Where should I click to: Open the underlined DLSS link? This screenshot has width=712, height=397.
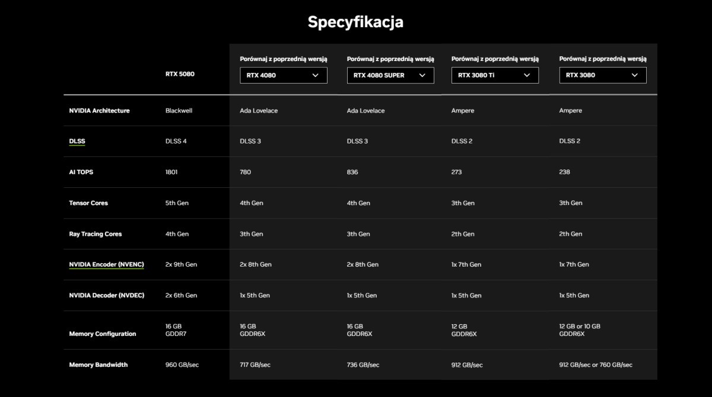77,141
